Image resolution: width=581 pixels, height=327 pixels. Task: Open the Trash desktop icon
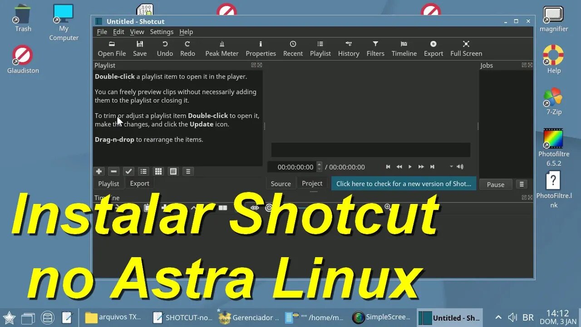23,18
